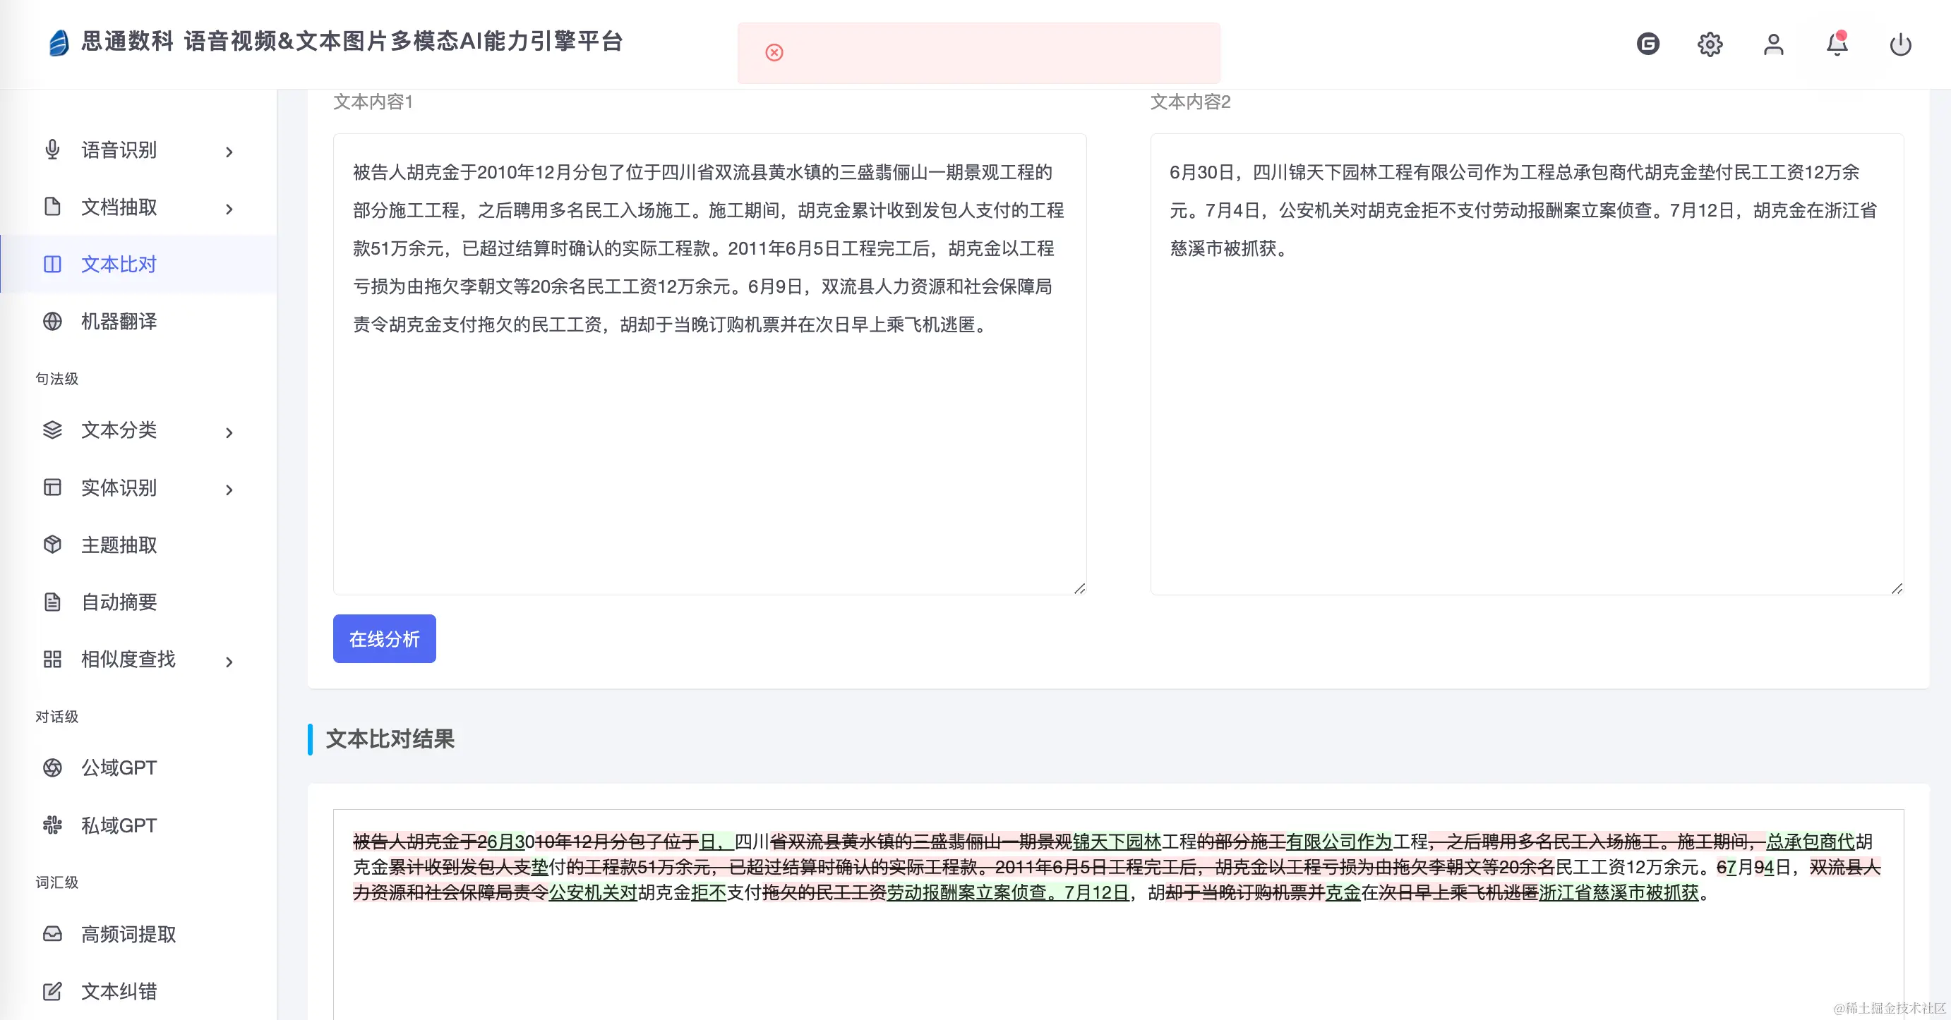1951x1020 pixels.
Task: Dismiss the error notification banner
Action: (774, 52)
